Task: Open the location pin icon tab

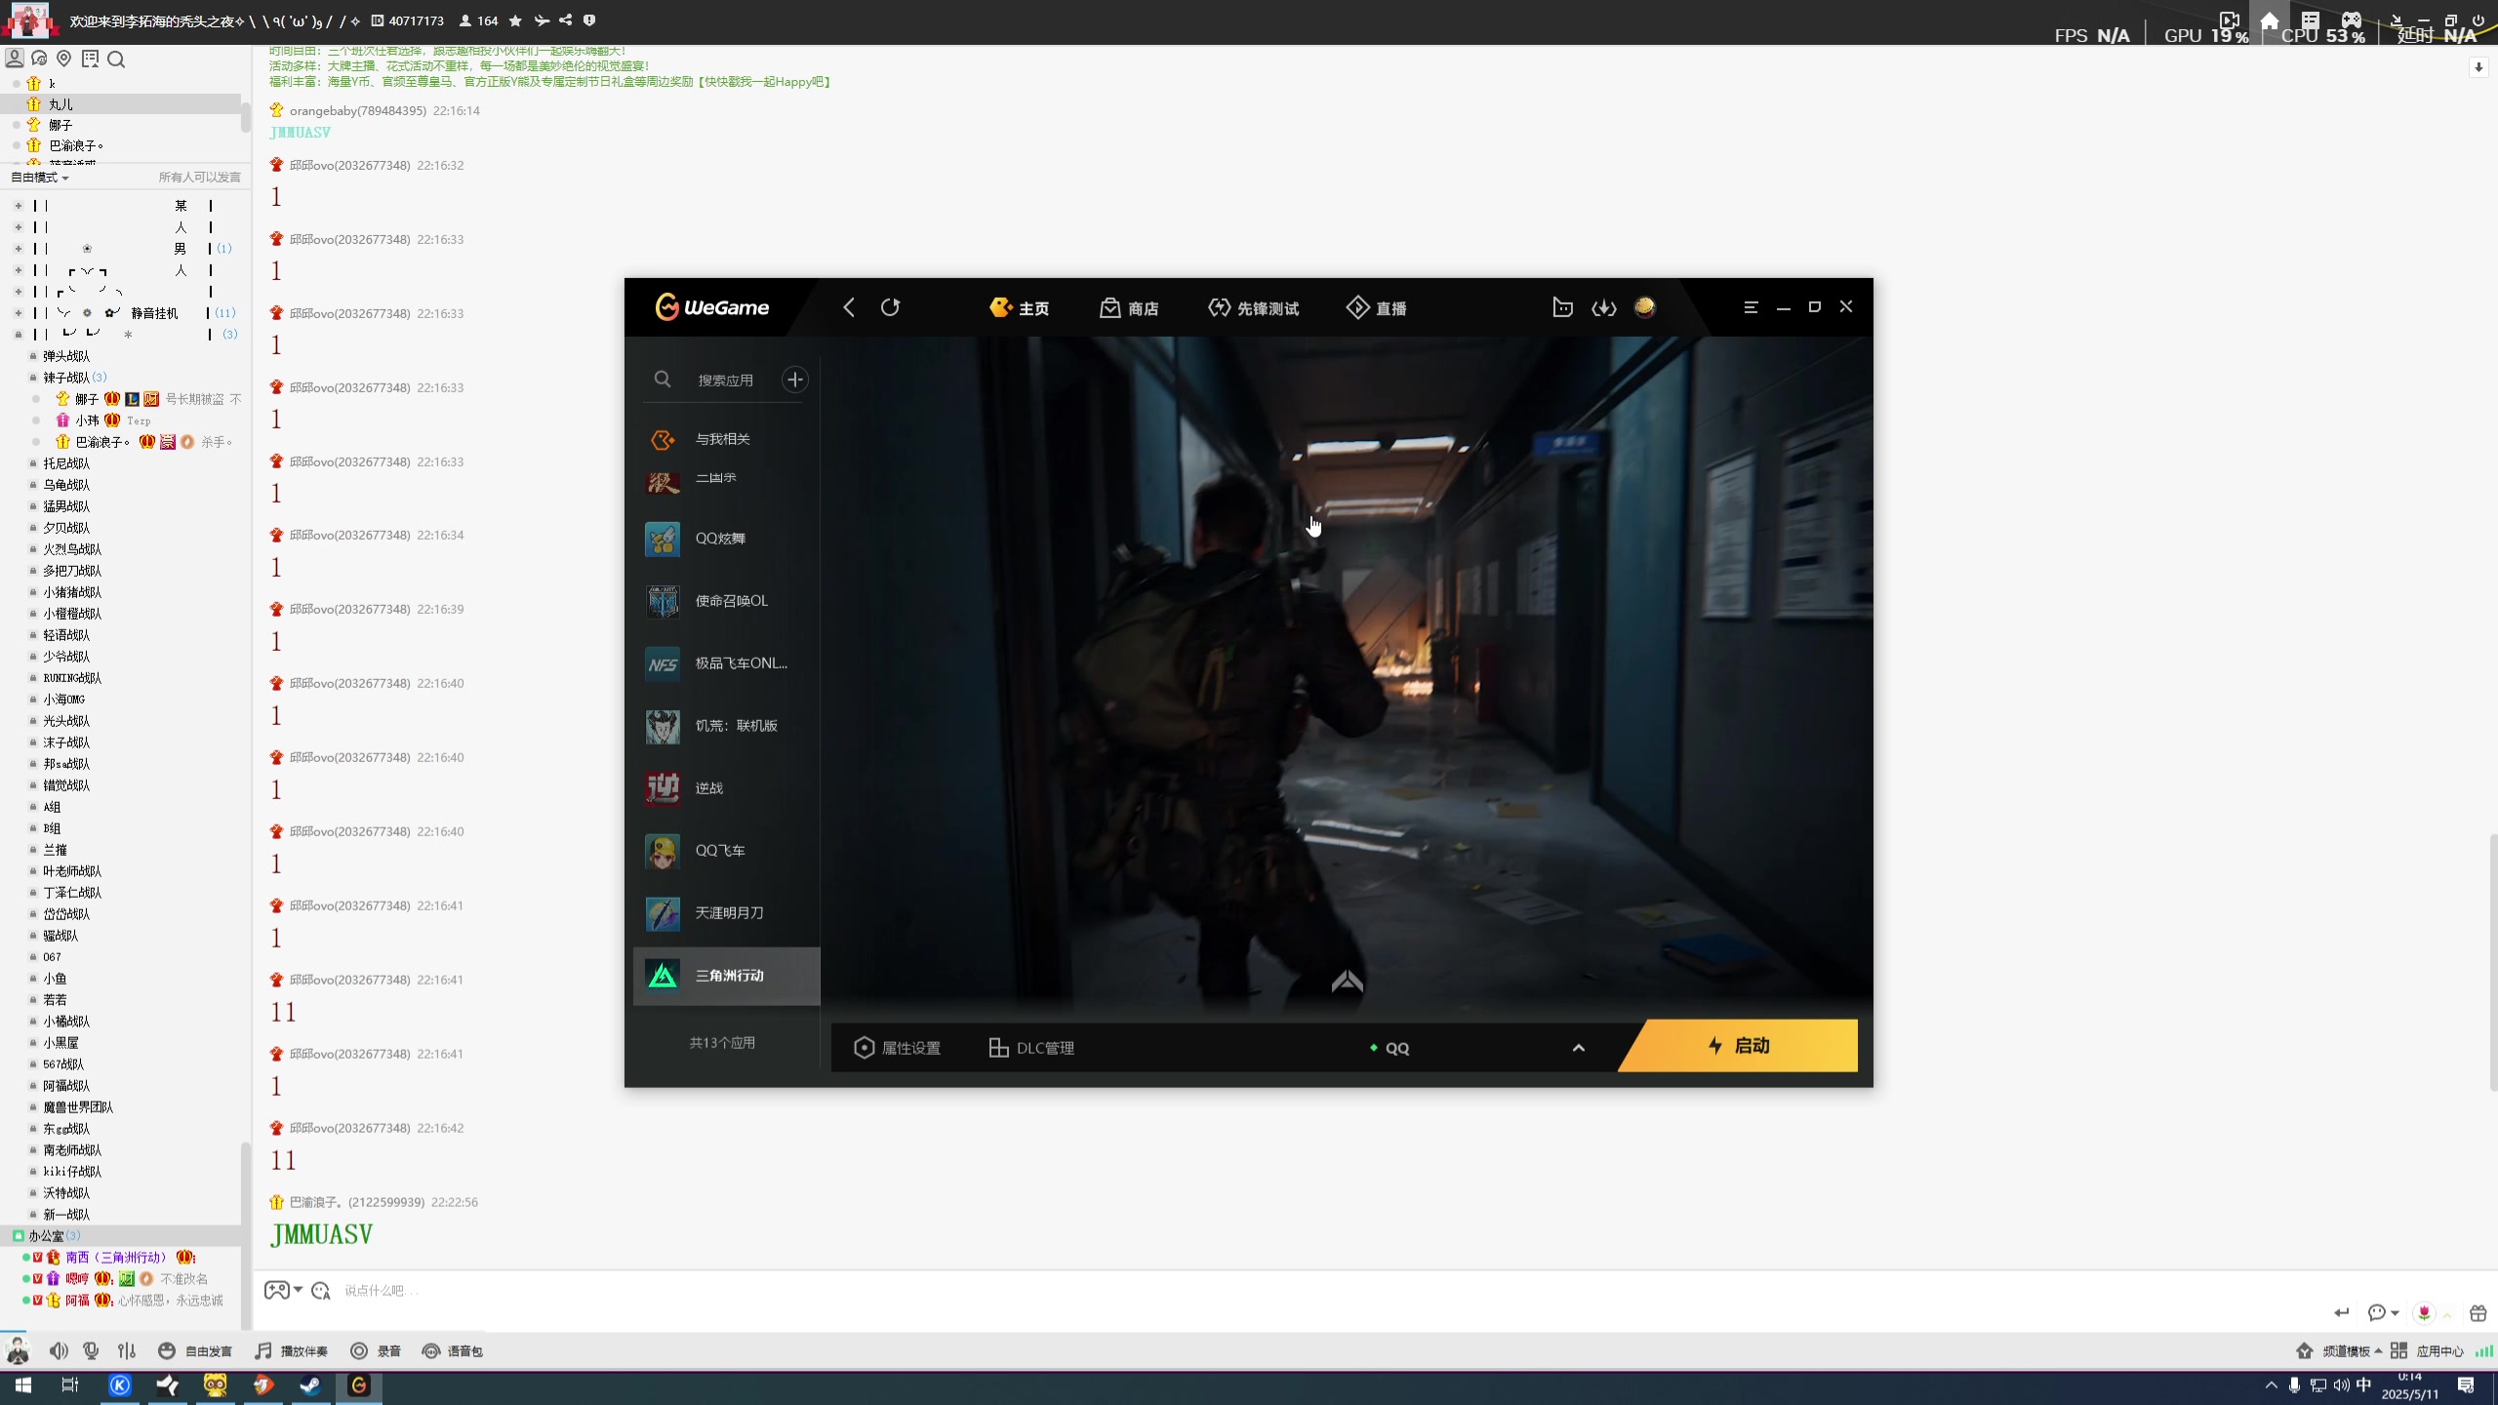Action: (x=64, y=59)
